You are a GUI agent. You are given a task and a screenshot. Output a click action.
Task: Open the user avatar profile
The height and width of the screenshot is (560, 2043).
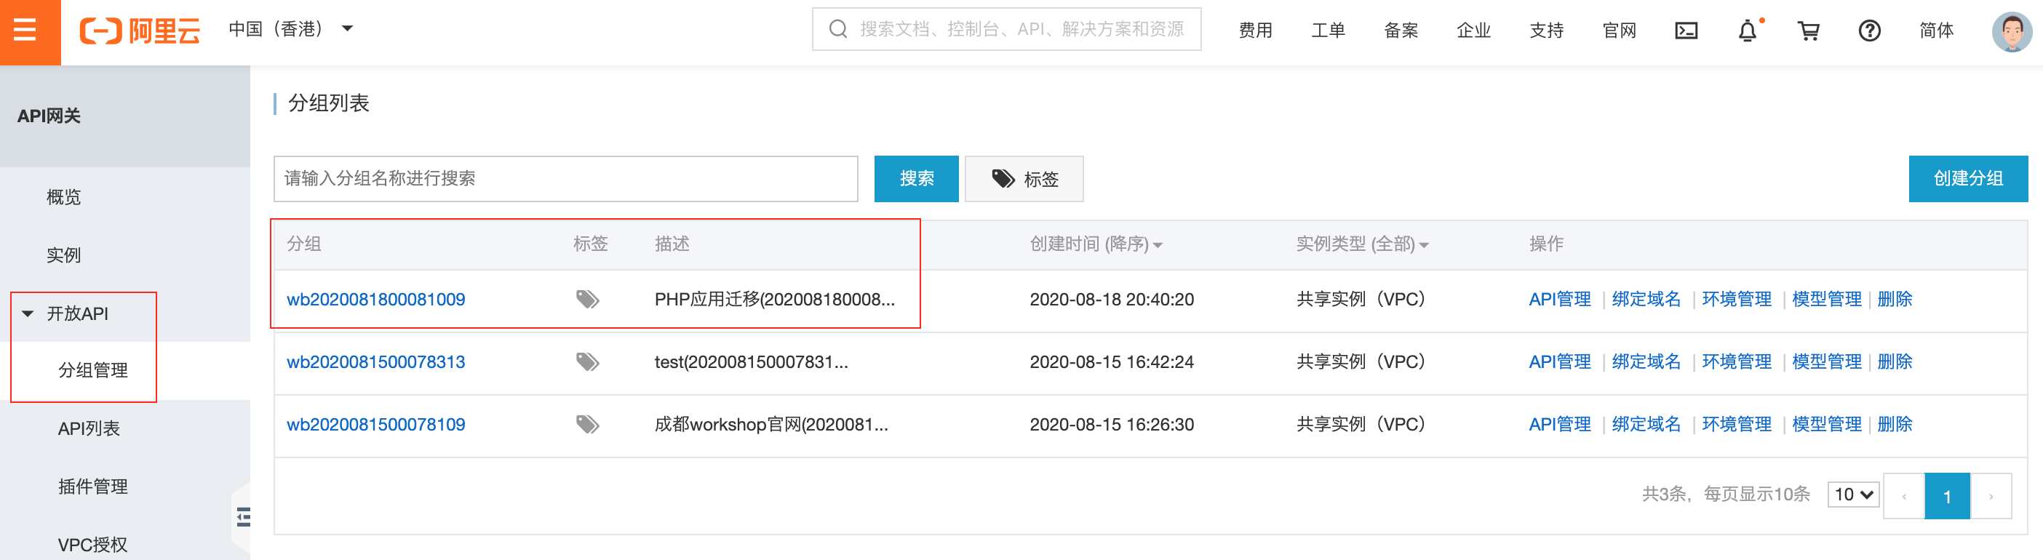click(2011, 32)
